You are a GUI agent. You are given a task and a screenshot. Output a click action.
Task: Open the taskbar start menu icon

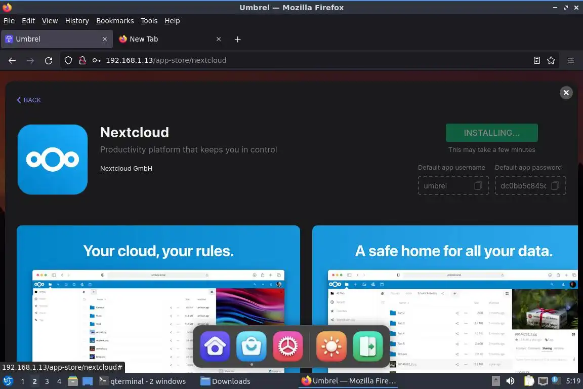click(x=8, y=381)
